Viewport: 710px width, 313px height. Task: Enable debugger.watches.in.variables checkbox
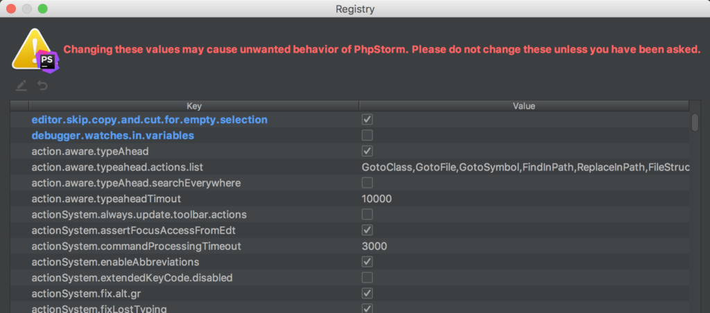click(367, 135)
